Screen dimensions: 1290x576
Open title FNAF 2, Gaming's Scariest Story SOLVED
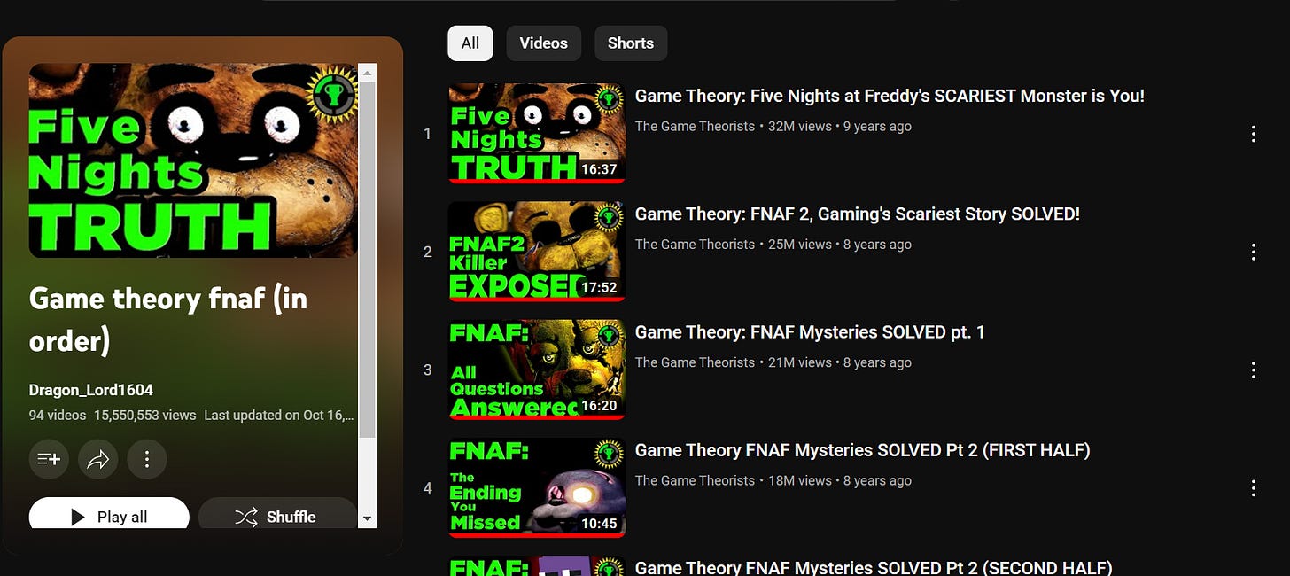pyautogui.click(x=858, y=214)
